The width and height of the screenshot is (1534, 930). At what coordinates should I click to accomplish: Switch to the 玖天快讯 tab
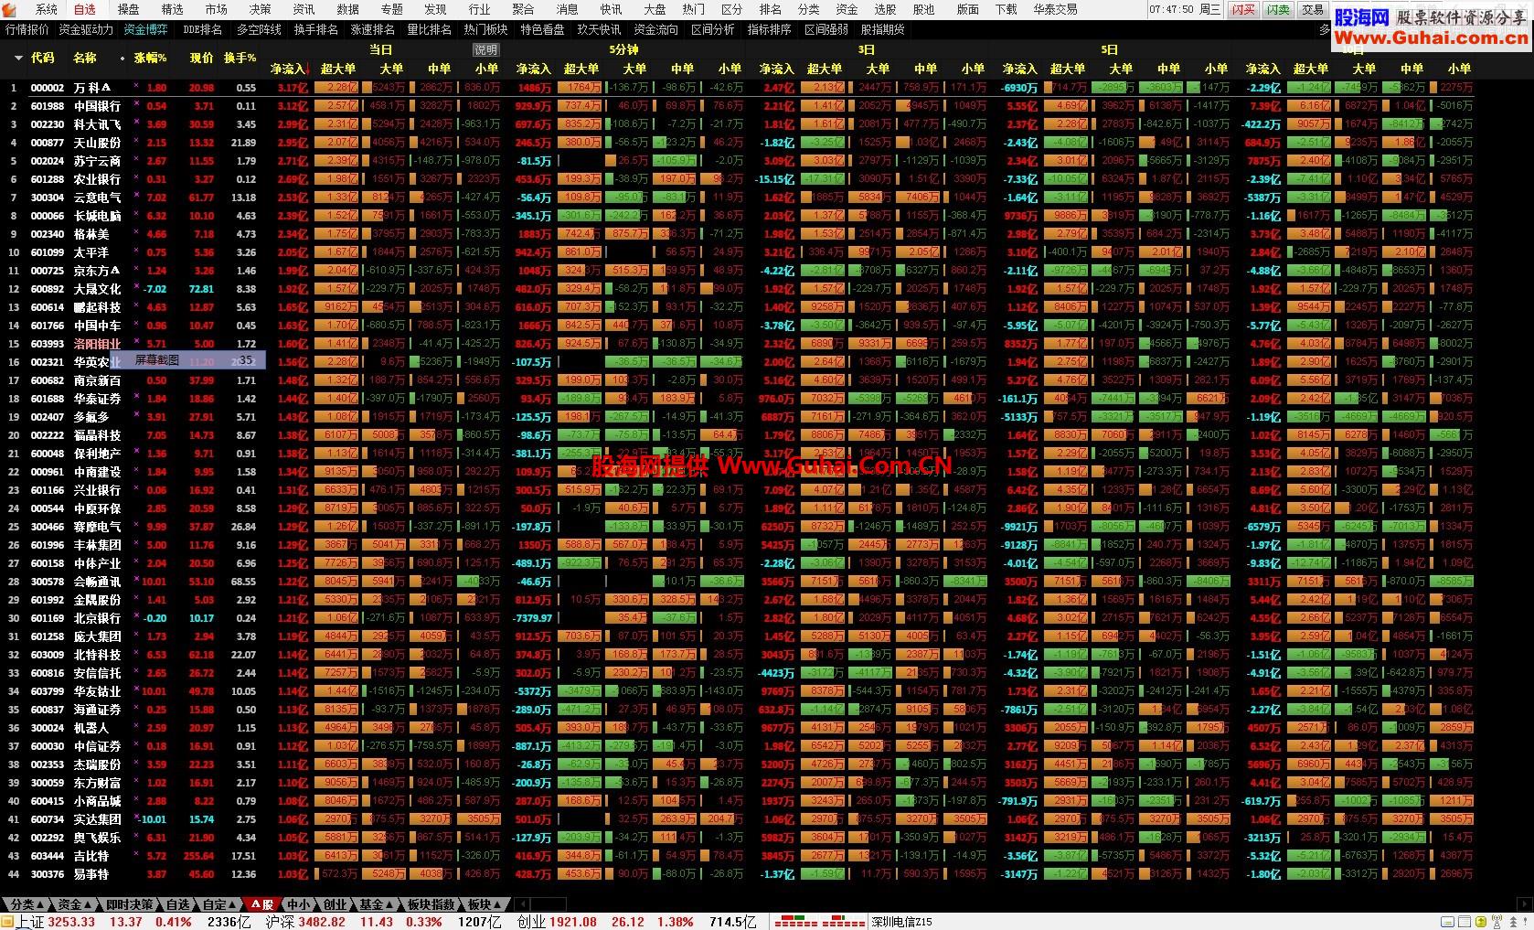600,29
